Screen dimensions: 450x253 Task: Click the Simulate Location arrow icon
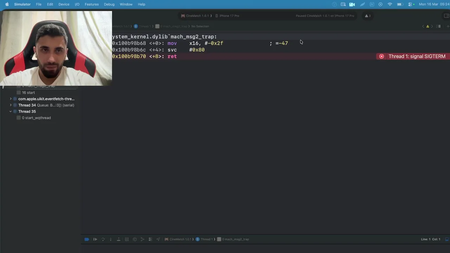coord(158,239)
